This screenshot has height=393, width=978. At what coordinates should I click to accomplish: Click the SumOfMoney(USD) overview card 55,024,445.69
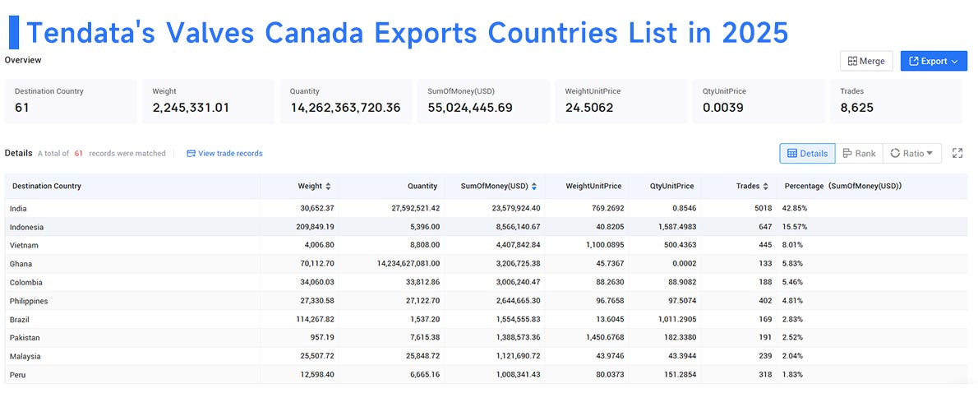pos(483,101)
